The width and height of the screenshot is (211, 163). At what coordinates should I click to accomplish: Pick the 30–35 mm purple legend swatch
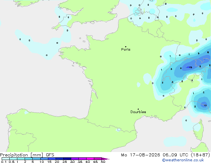tap(75, 159)
